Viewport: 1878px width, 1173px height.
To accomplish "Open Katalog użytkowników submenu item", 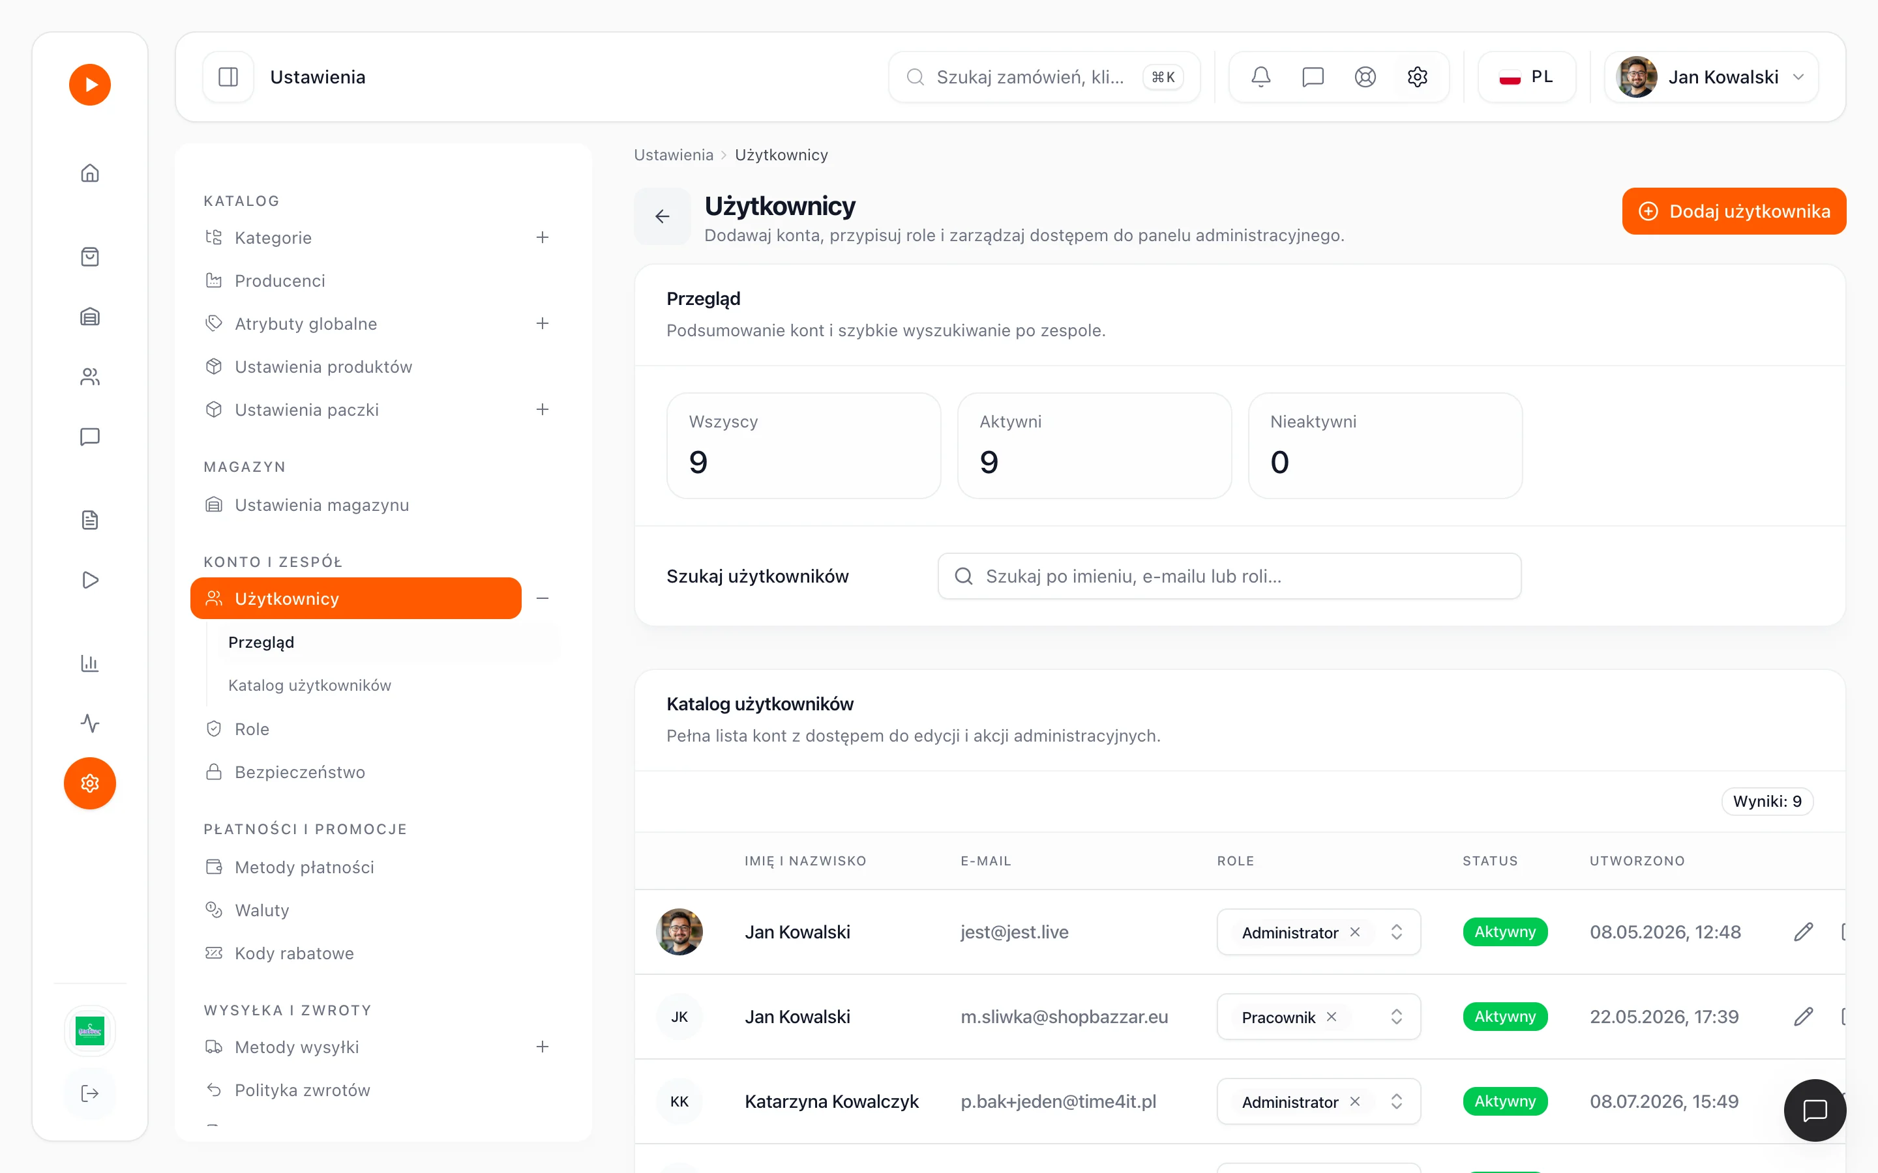I will tap(310, 685).
